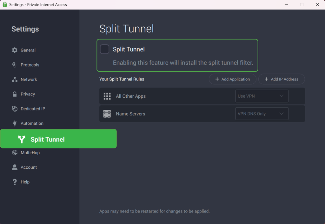Click the Add IP Address button text
The image size is (325, 224).
tap(285, 79)
